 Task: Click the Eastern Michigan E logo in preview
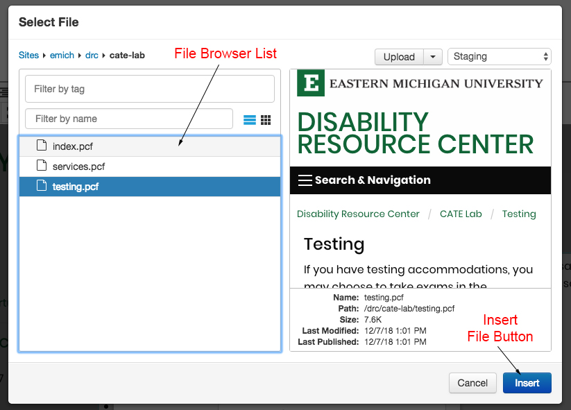311,83
